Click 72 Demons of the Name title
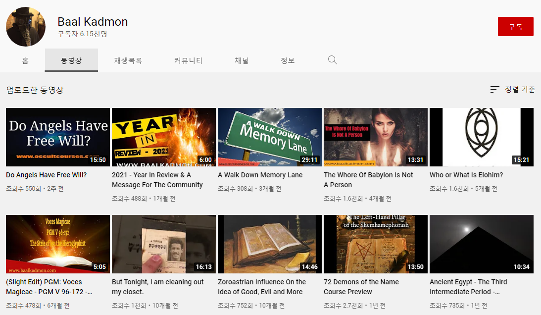The height and width of the screenshot is (315, 541). (x=361, y=287)
